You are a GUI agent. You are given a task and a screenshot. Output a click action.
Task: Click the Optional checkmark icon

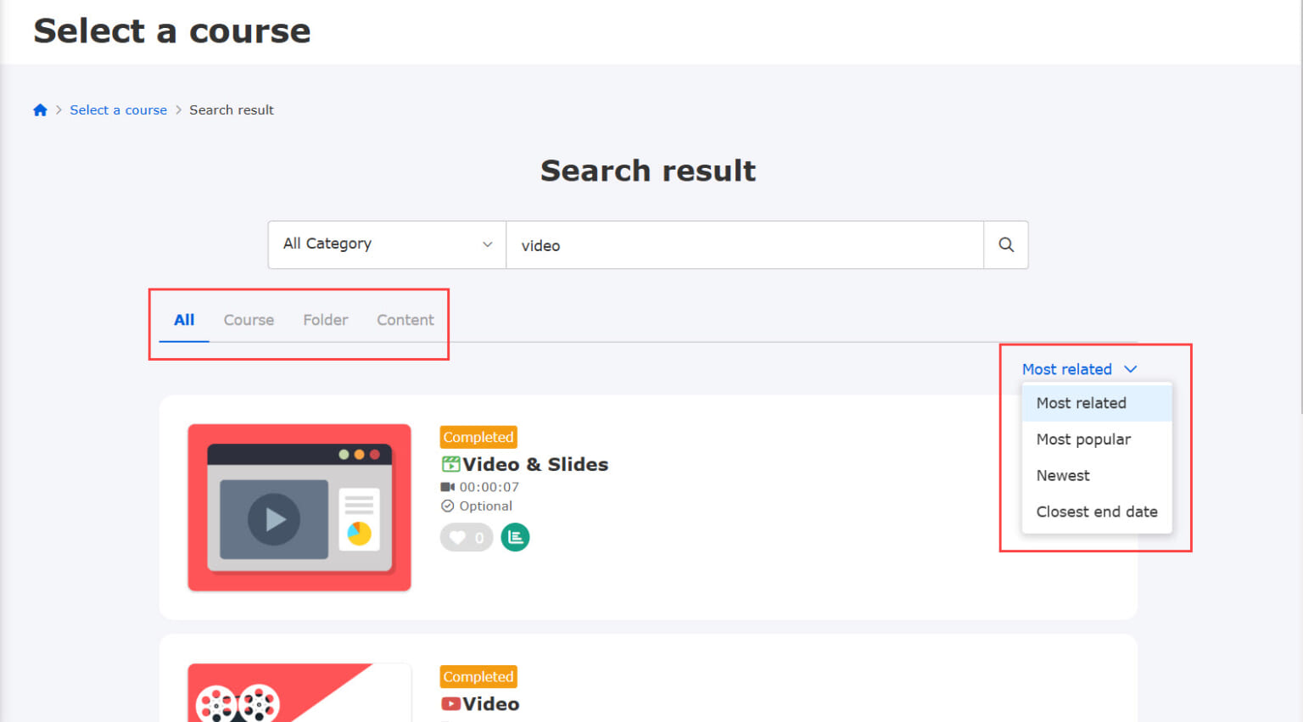447,506
